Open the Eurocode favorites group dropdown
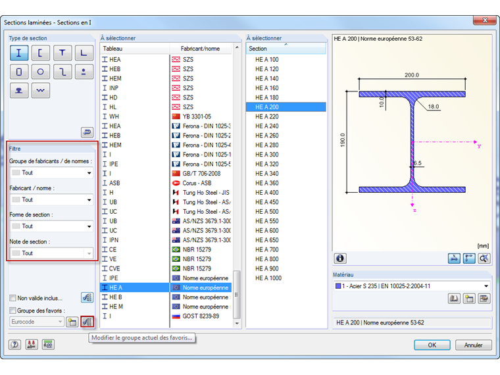Viewport: 500px width, 375px height. click(37, 322)
